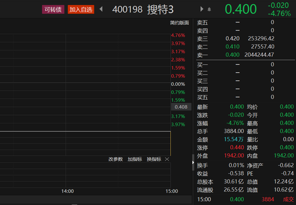Click trade volume 3884 in last row
296x205 pixels.
(267, 199)
